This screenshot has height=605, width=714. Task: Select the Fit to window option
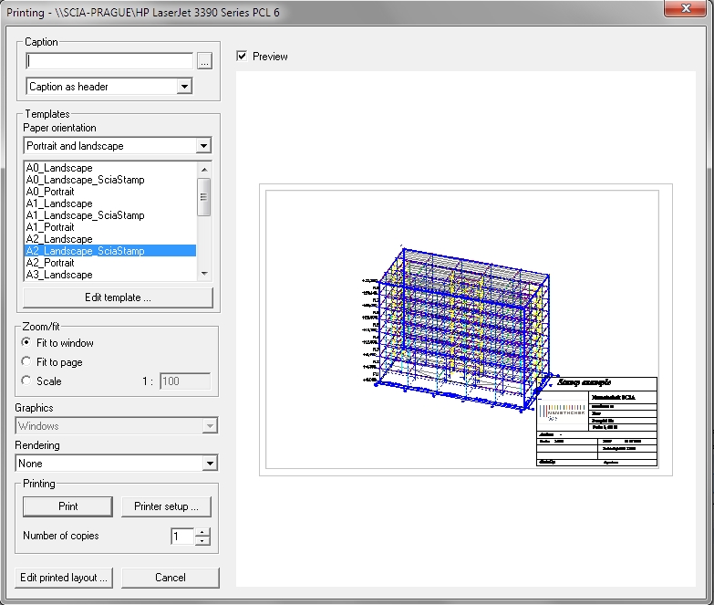27,343
